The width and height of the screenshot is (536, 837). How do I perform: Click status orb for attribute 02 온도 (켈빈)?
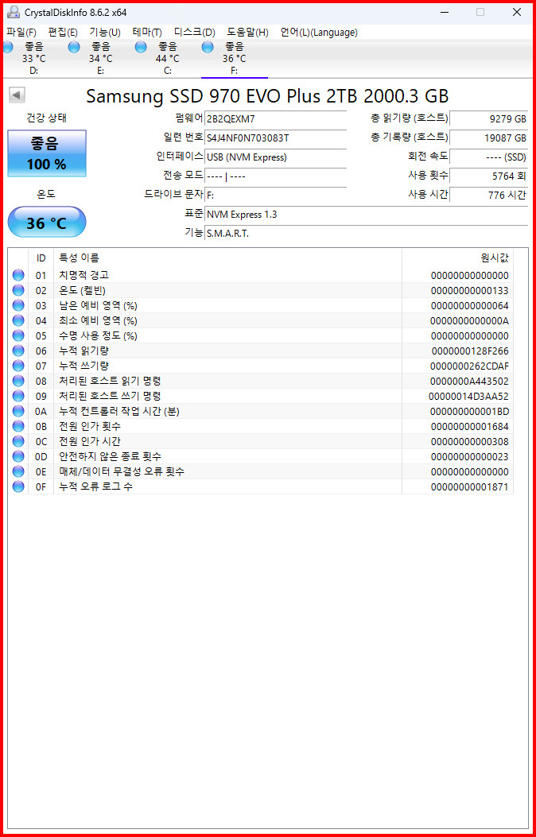pos(18,290)
